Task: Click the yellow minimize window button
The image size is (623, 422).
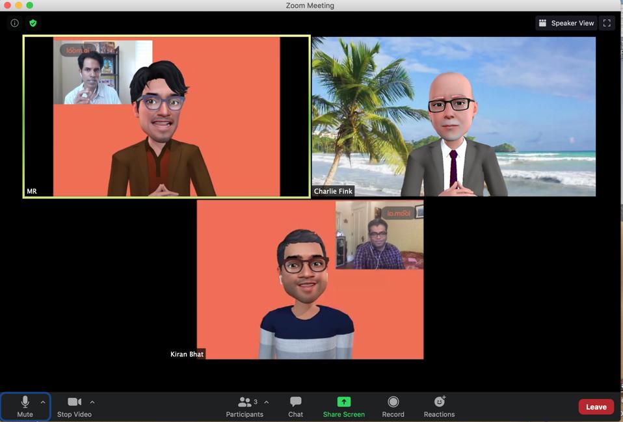Action: (18, 5)
